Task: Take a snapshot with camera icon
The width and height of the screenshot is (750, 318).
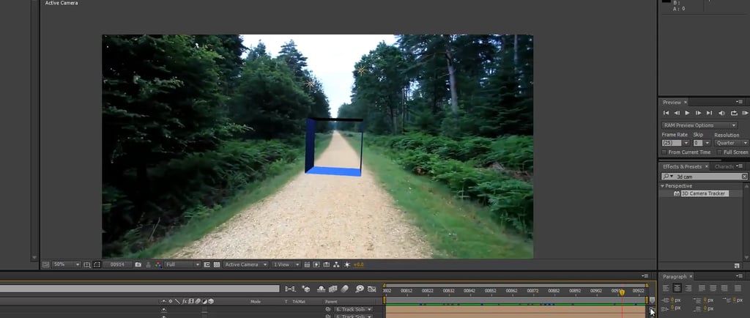Action: pyautogui.click(x=138, y=265)
